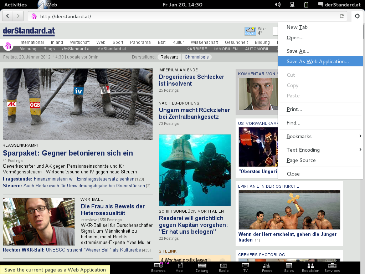Open the underwater divers bell photo

195,170
